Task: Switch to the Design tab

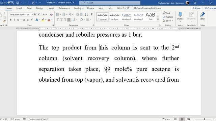Action: click(39, 8)
